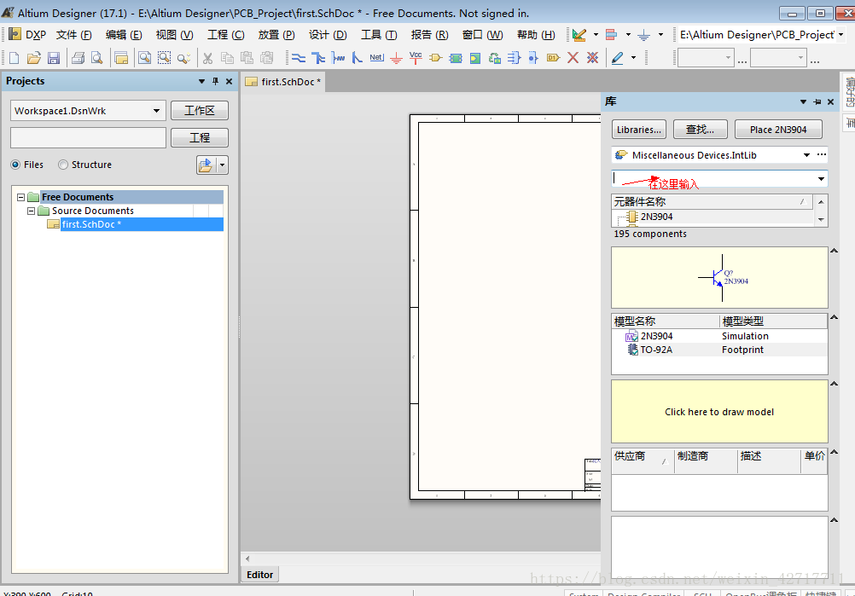Place a harness connector
855x596 pixels.
[x=514, y=58]
